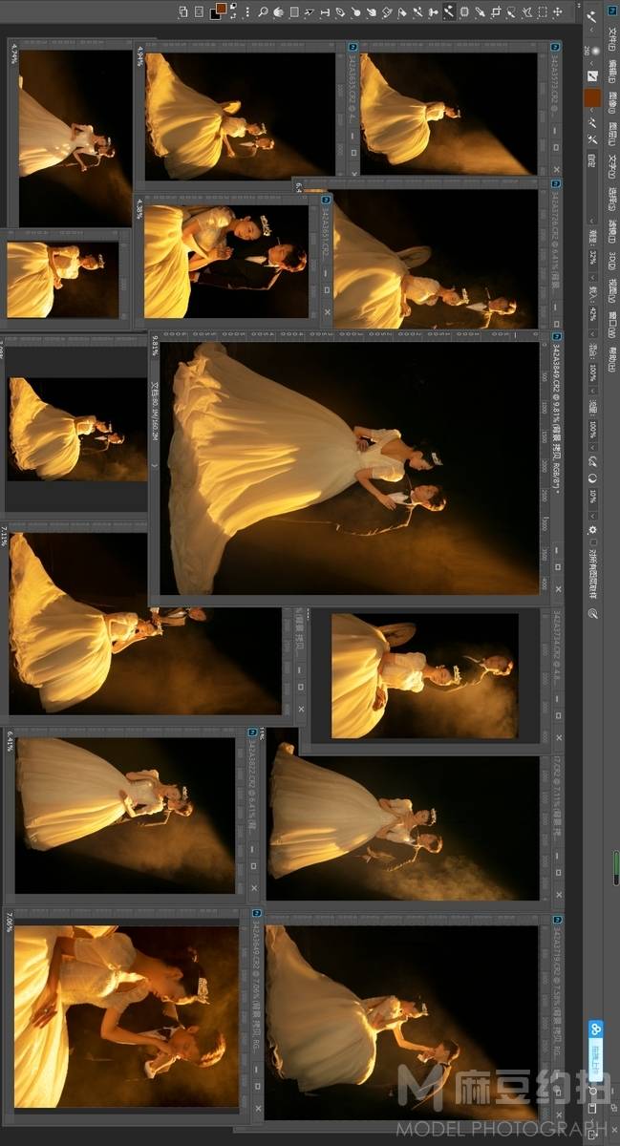Expand the 流量 100% slider dropdown
This screenshot has width=620, height=1146.
592,447
